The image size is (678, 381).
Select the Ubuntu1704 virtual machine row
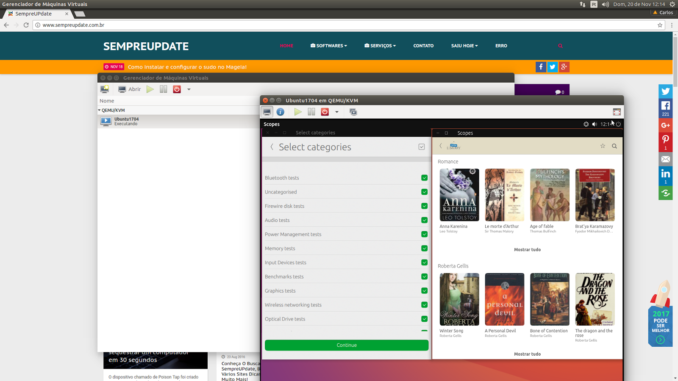[178, 121]
